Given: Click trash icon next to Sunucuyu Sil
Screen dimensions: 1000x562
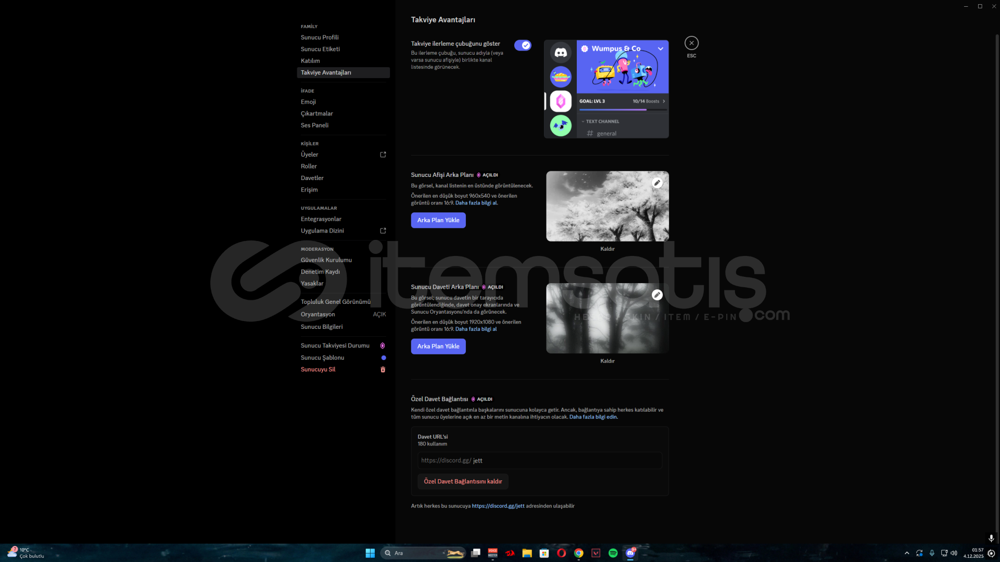Looking at the screenshot, I should coord(383,369).
